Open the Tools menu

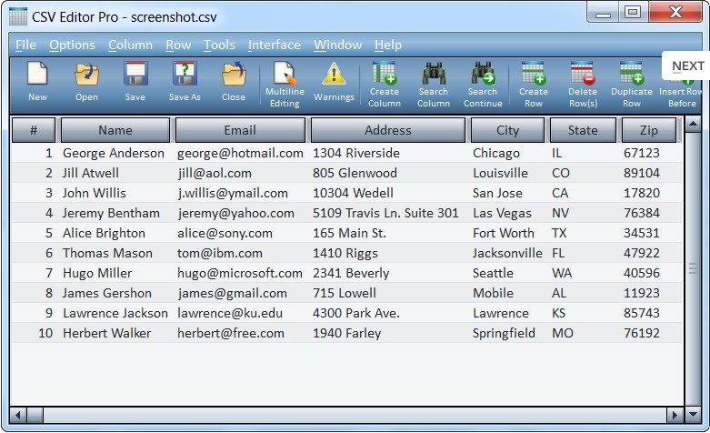219,45
